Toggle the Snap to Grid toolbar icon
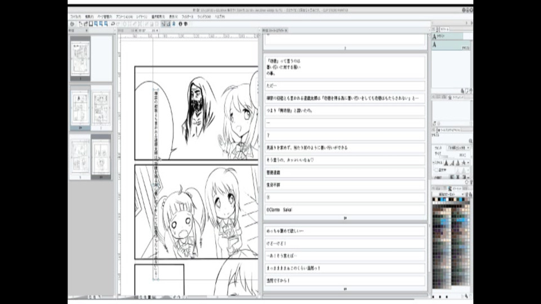541x304 pixels. click(174, 24)
